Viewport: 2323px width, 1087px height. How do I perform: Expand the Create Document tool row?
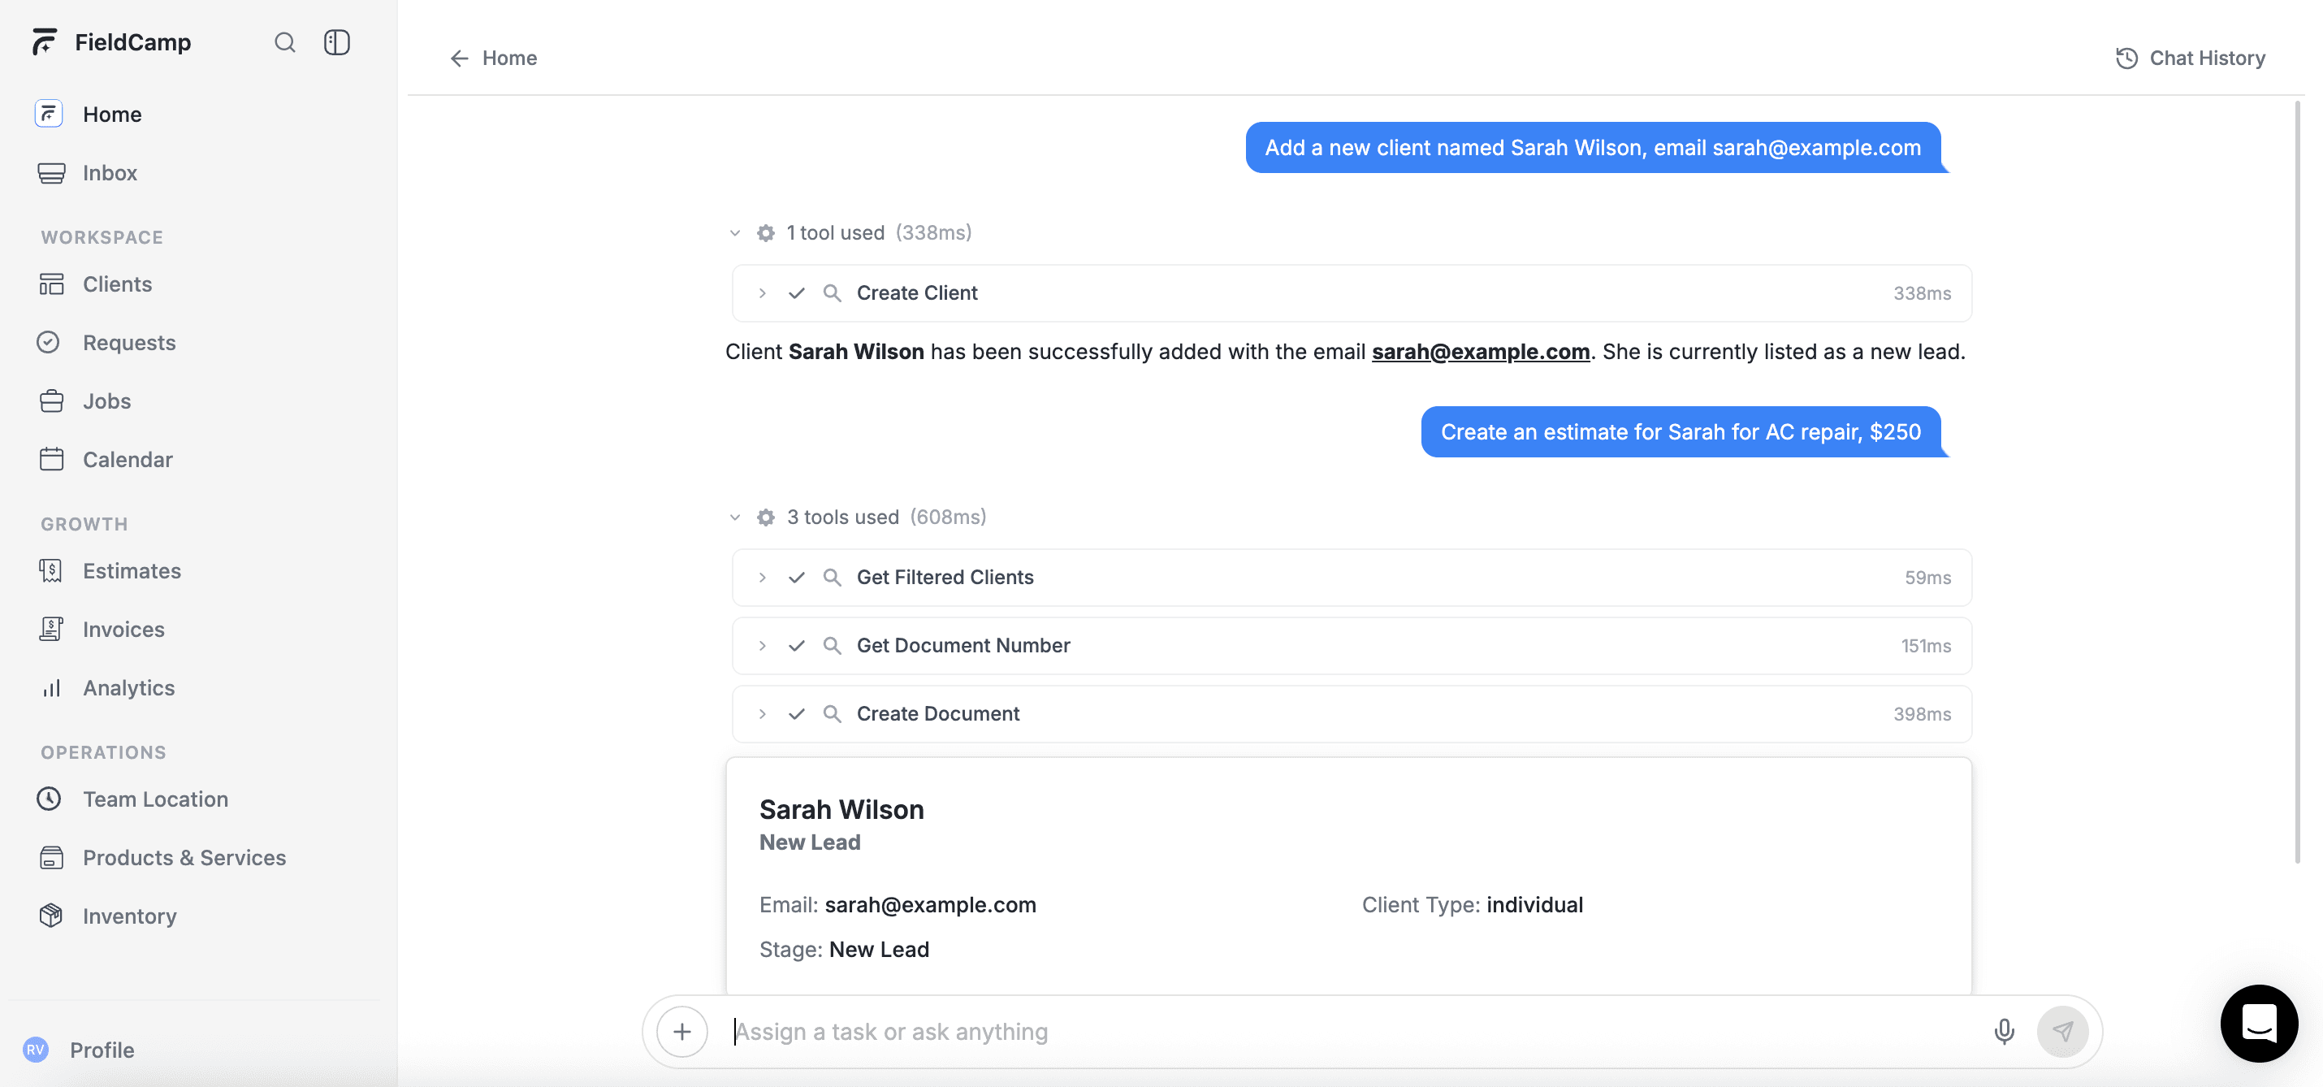[762, 714]
